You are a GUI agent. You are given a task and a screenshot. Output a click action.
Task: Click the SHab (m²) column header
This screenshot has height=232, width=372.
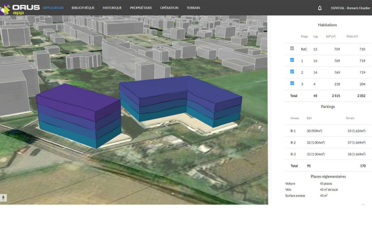coord(352,37)
